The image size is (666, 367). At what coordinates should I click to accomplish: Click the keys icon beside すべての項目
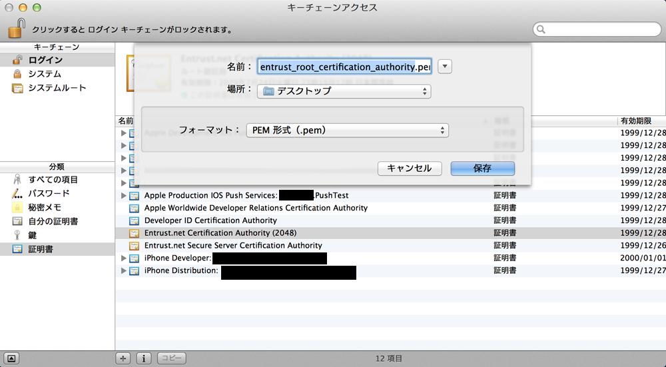click(17, 180)
